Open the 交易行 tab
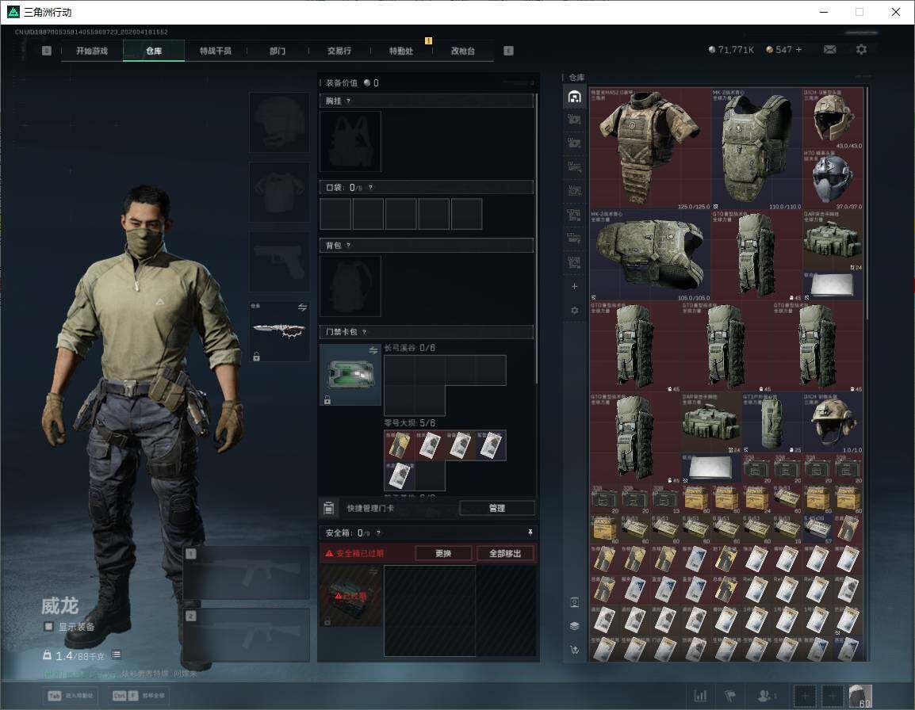The image size is (915, 710). pyautogui.click(x=339, y=51)
